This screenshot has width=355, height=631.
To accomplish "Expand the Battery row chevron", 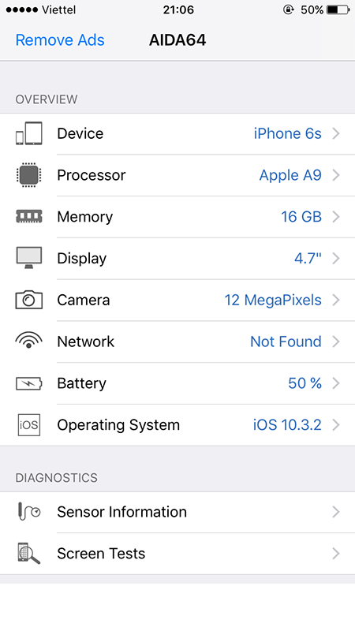I will [x=337, y=383].
